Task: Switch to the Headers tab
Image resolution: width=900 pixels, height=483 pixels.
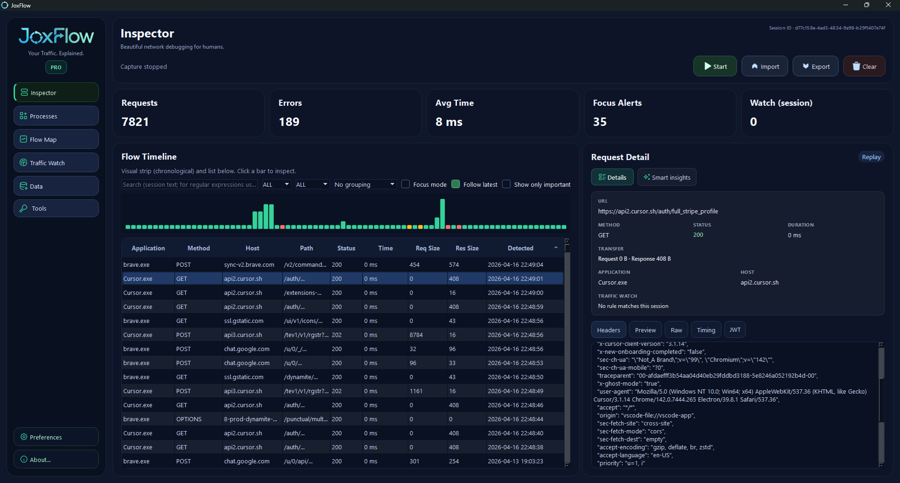Action: (608, 330)
